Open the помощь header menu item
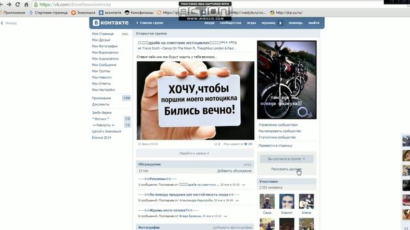 coord(295,23)
